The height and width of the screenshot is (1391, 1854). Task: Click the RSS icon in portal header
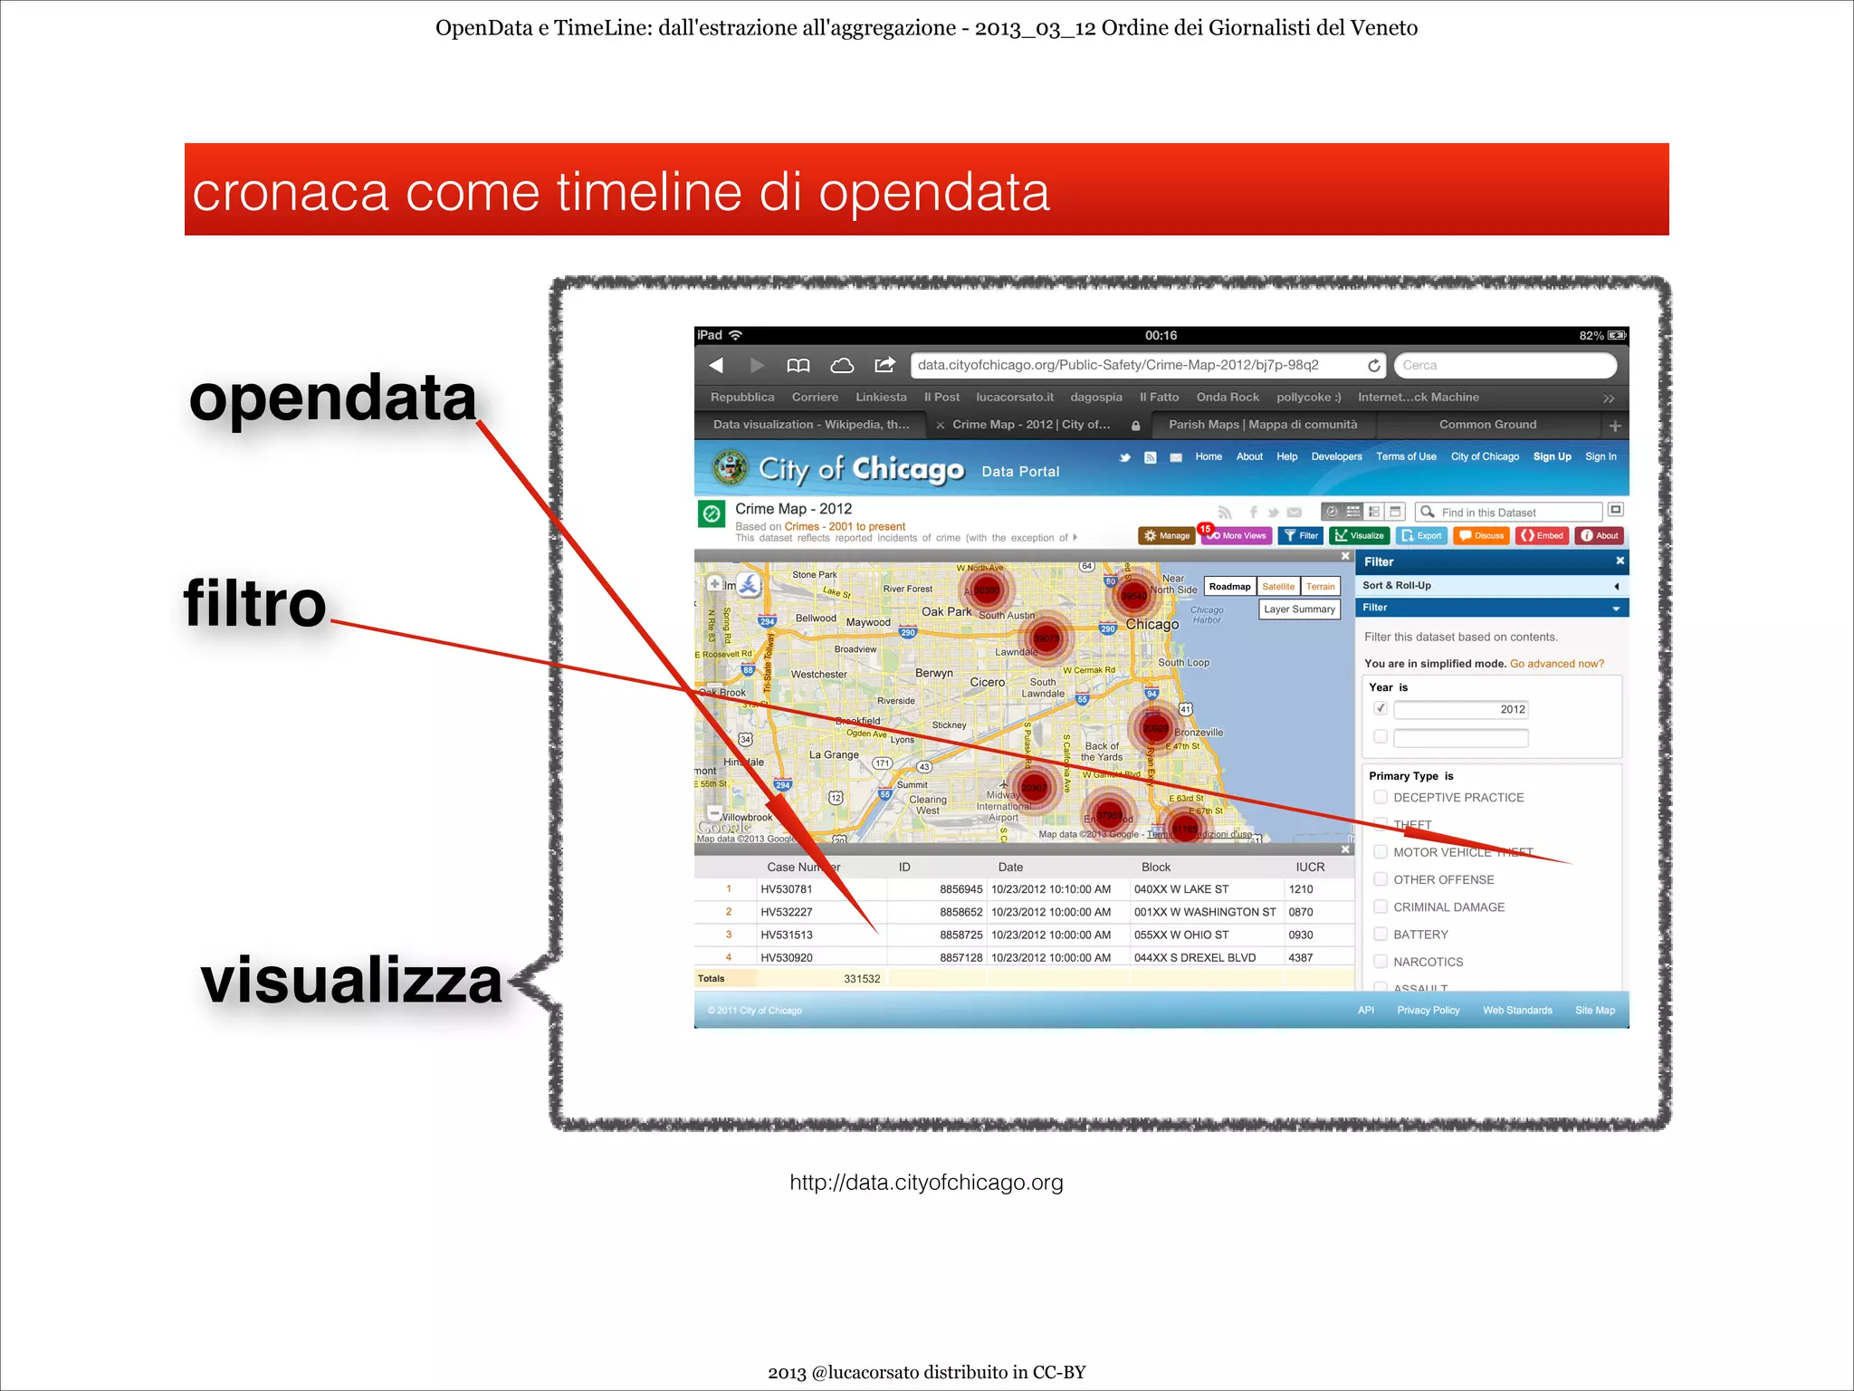(x=1150, y=457)
